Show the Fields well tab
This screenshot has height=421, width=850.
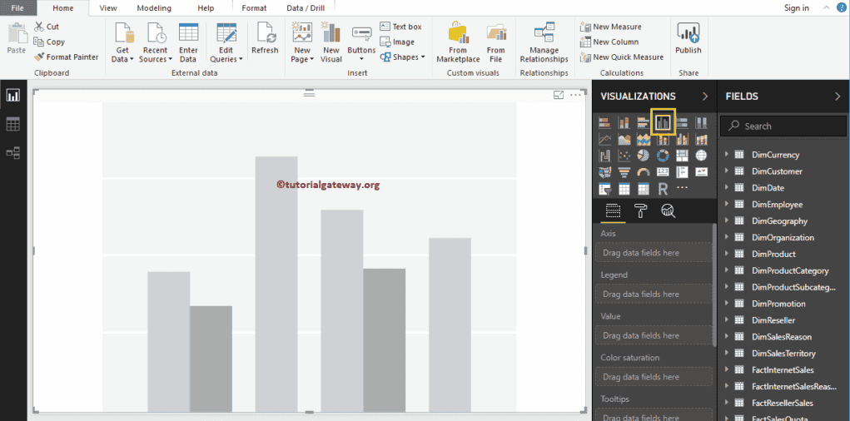613,210
